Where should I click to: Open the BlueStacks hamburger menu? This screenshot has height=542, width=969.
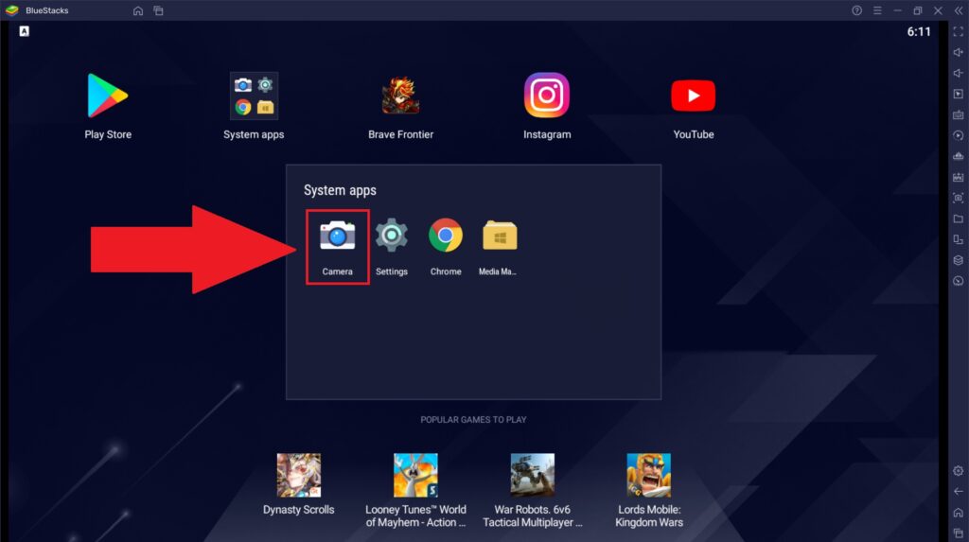tap(877, 10)
